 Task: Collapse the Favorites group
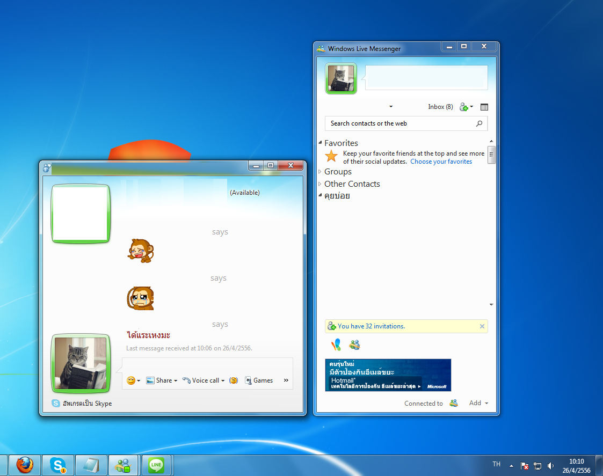click(320, 143)
